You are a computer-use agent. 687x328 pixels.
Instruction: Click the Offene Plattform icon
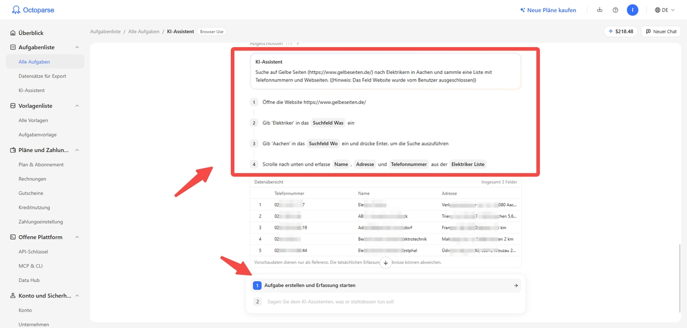(13, 237)
